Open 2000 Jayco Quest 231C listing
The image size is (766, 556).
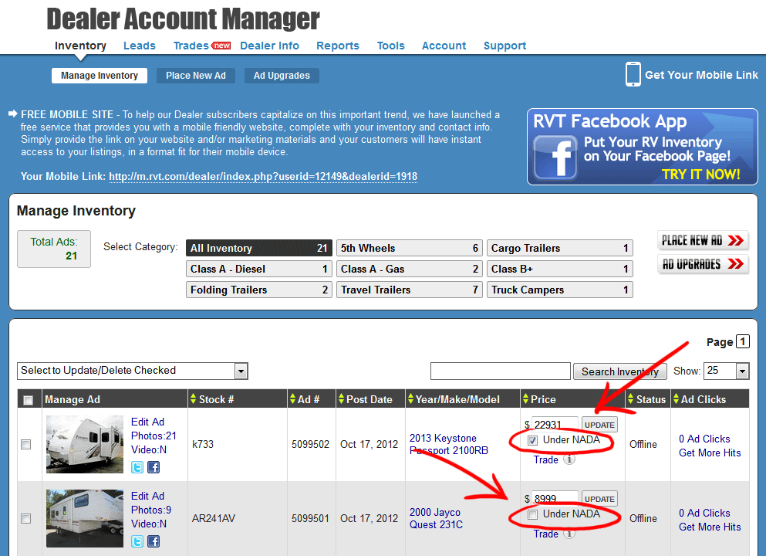pos(436,518)
